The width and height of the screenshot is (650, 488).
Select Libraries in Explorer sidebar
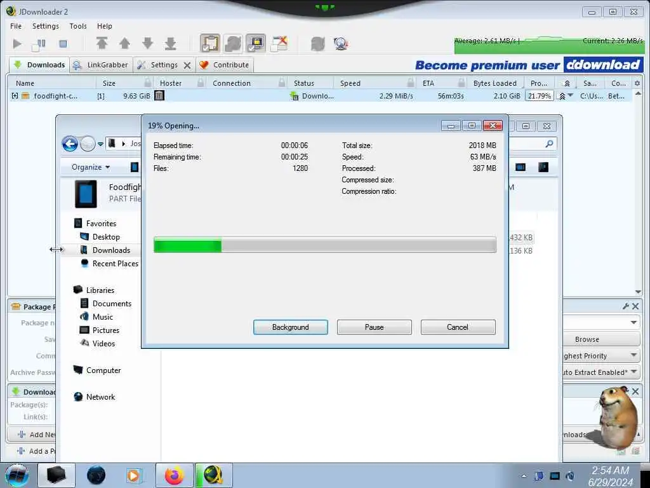click(100, 290)
